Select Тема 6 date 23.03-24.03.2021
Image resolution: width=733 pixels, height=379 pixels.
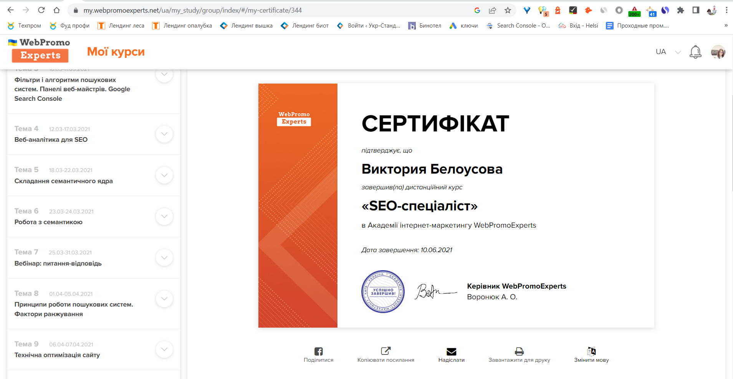[x=71, y=212]
